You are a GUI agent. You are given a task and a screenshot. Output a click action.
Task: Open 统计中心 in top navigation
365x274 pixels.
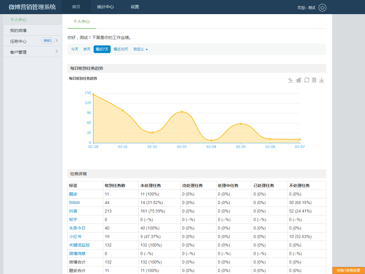point(105,7)
